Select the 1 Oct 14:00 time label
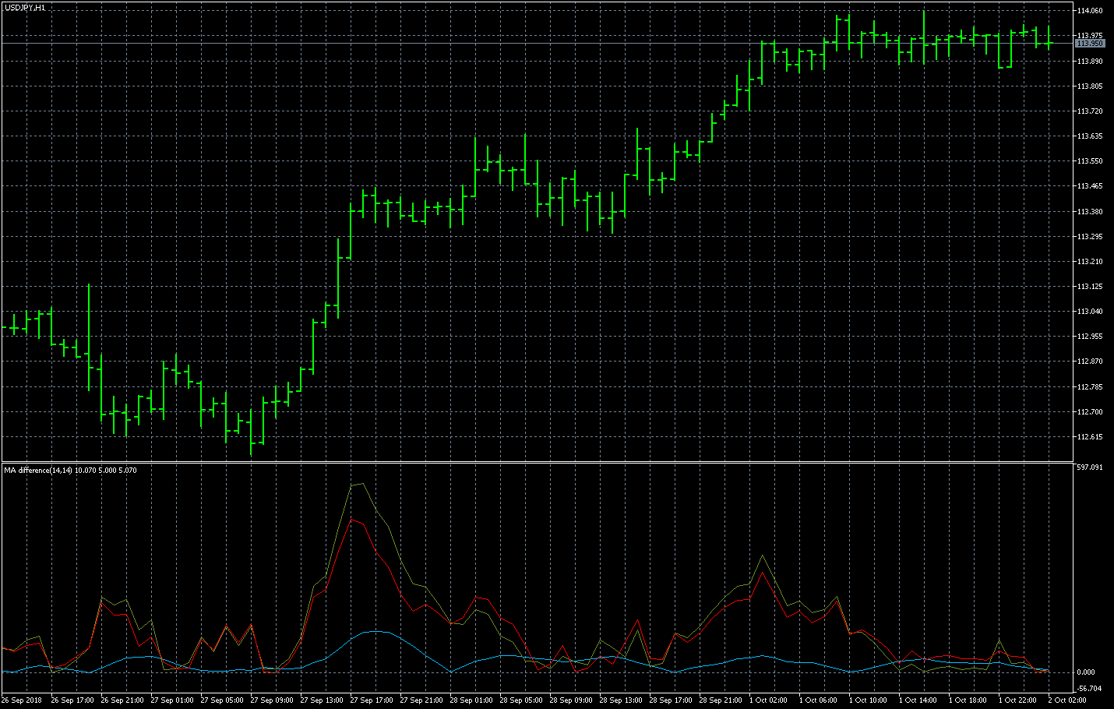 point(920,700)
